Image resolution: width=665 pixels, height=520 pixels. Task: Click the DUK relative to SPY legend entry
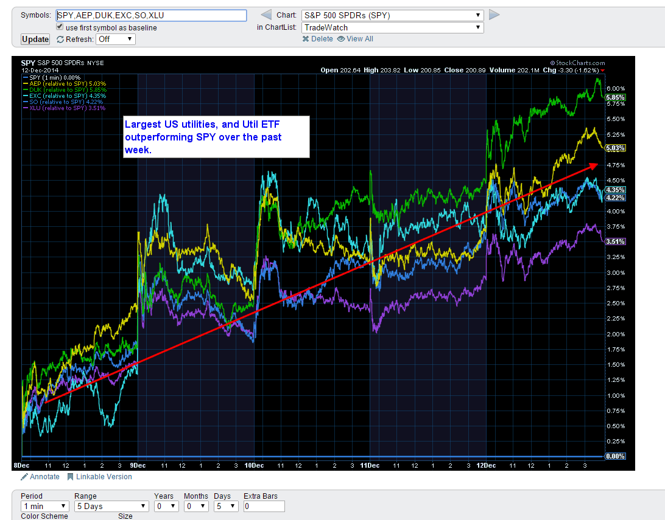(65, 90)
